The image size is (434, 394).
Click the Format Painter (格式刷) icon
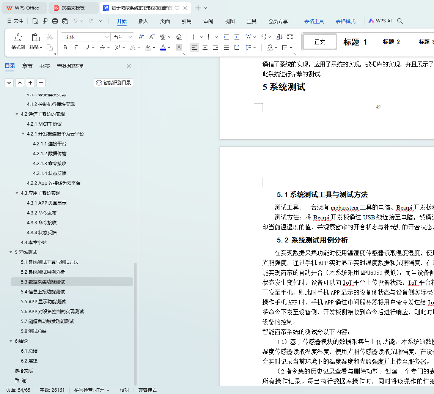tap(18, 37)
